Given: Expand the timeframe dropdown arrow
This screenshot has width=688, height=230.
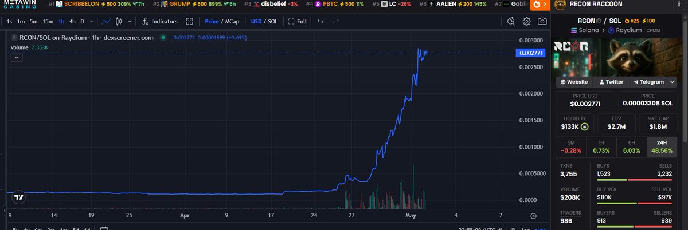Looking at the screenshot, I should [91, 22].
